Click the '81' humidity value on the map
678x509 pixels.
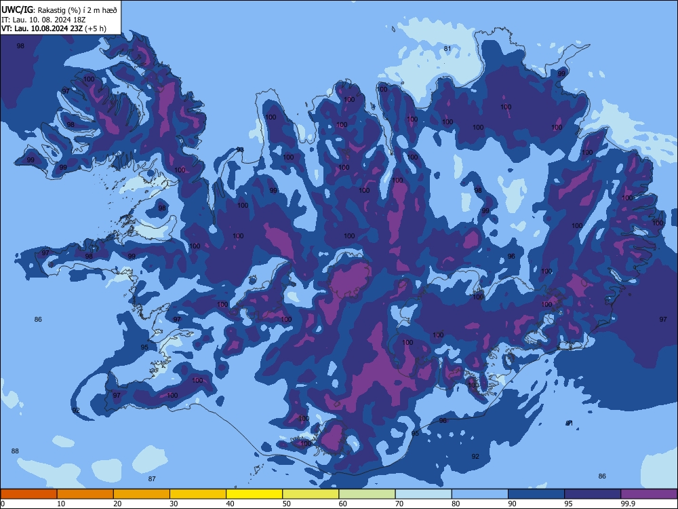point(447,48)
